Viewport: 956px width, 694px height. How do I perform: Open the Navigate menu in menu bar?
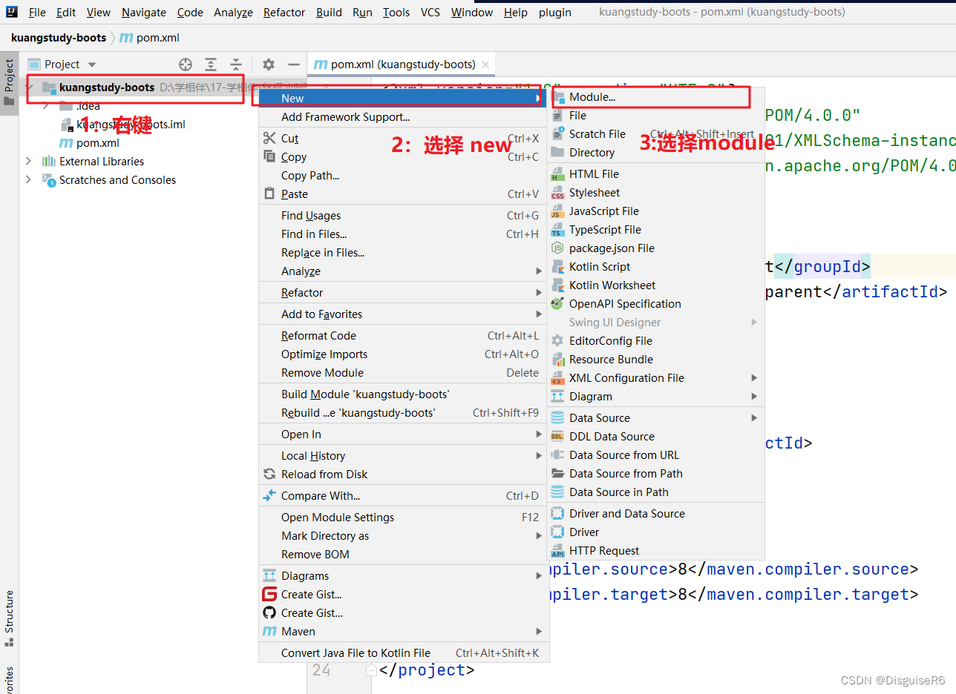(x=144, y=12)
